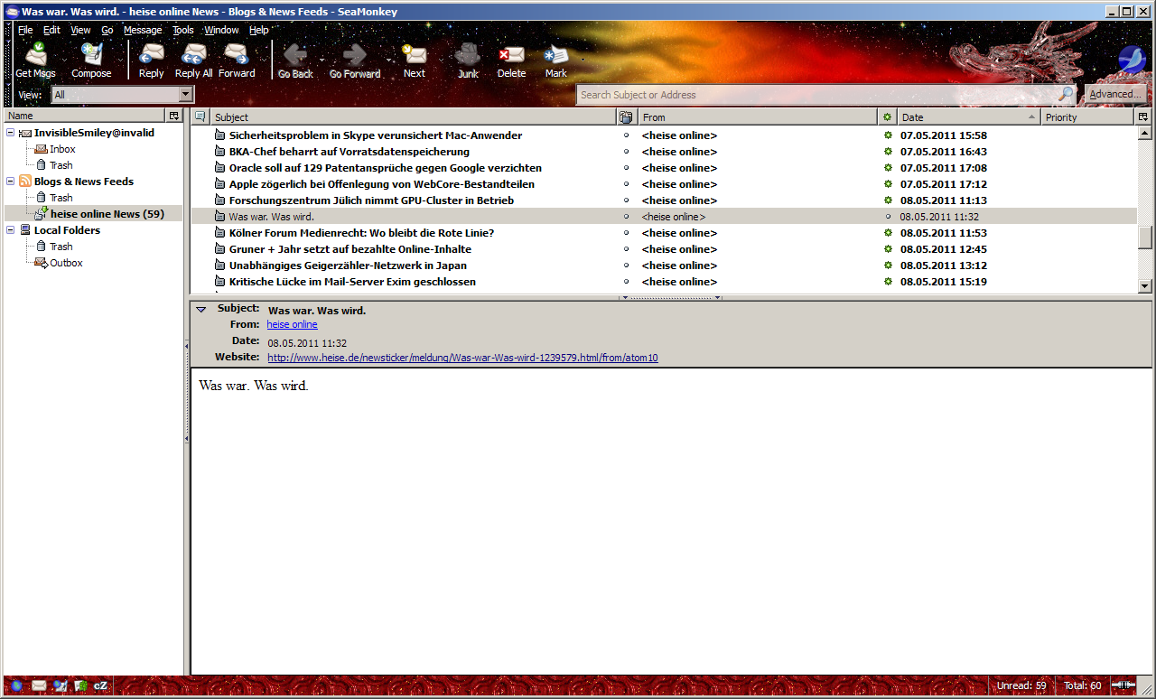The height and width of the screenshot is (699, 1156).
Task: Sort by read status column star icon
Action: [x=887, y=116]
